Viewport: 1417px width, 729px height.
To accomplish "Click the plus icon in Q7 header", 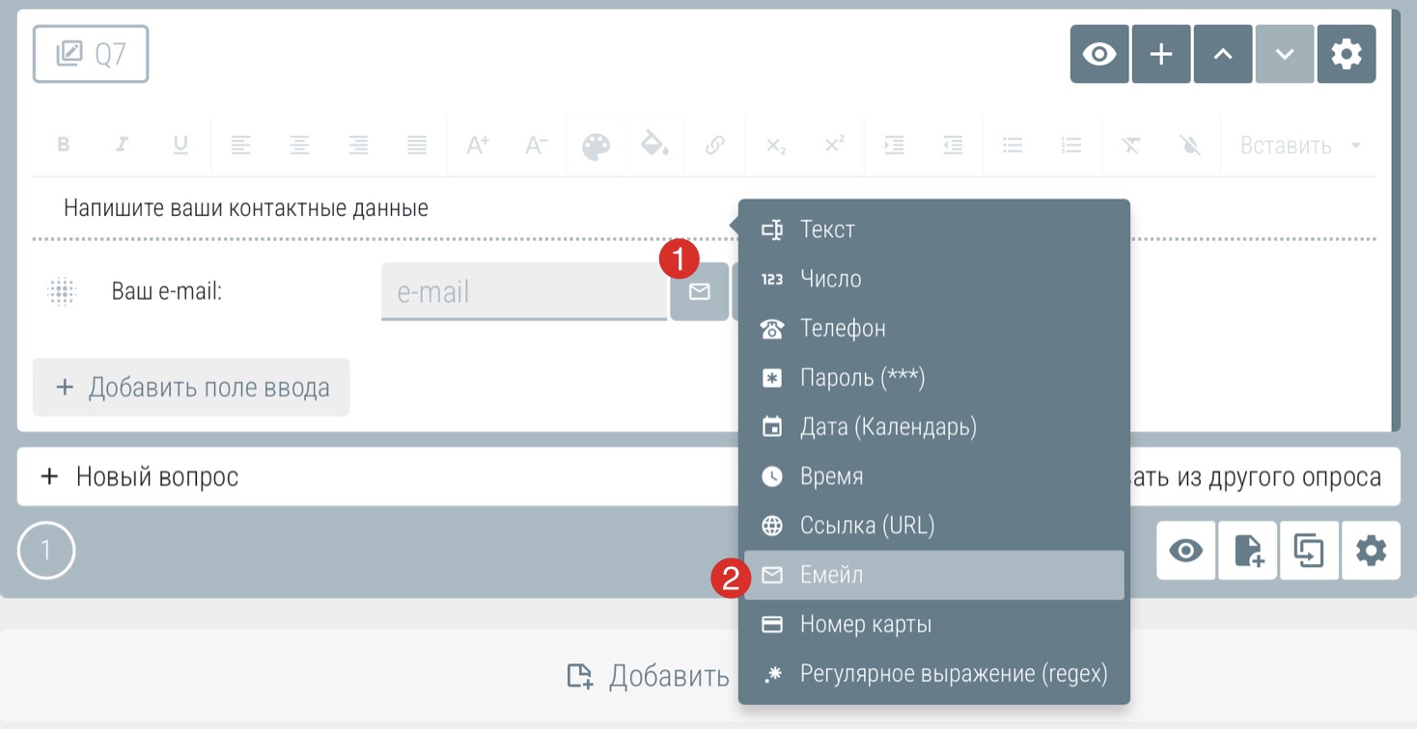I will point(1161,54).
